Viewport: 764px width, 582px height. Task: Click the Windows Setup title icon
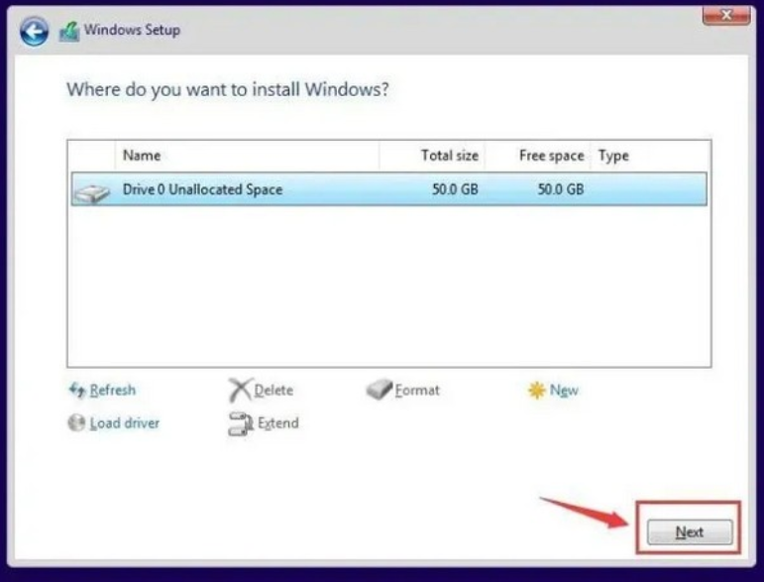tap(69, 32)
